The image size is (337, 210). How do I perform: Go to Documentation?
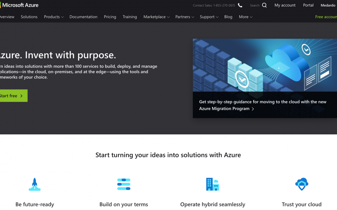coord(83,17)
